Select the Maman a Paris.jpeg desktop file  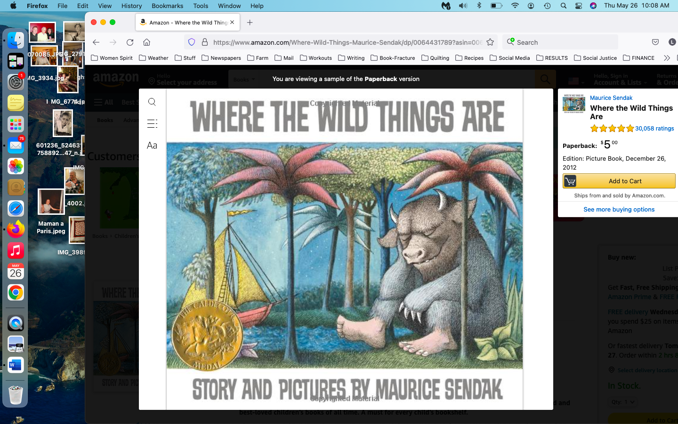(x=51, y=212)
